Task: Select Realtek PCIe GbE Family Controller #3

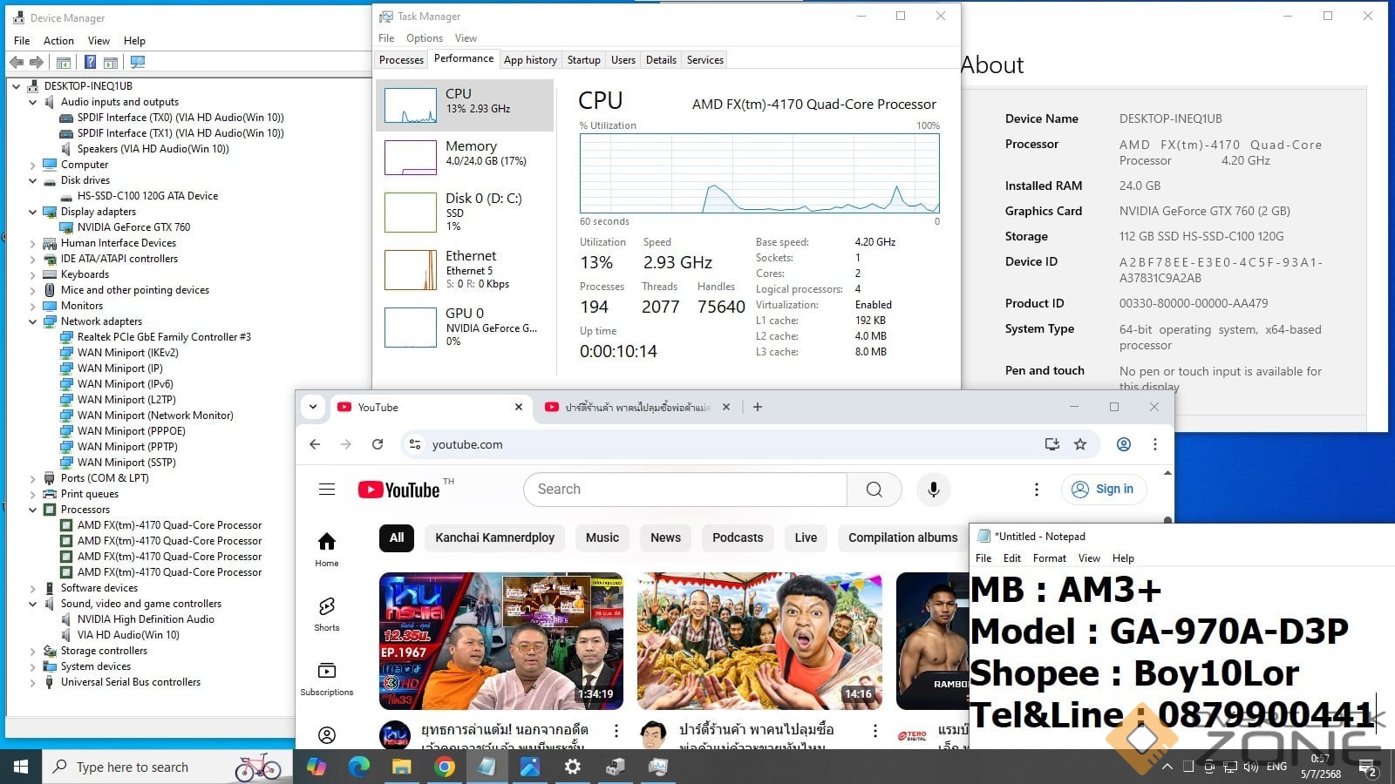Action: pyautogui.click(x=164, y=337)
